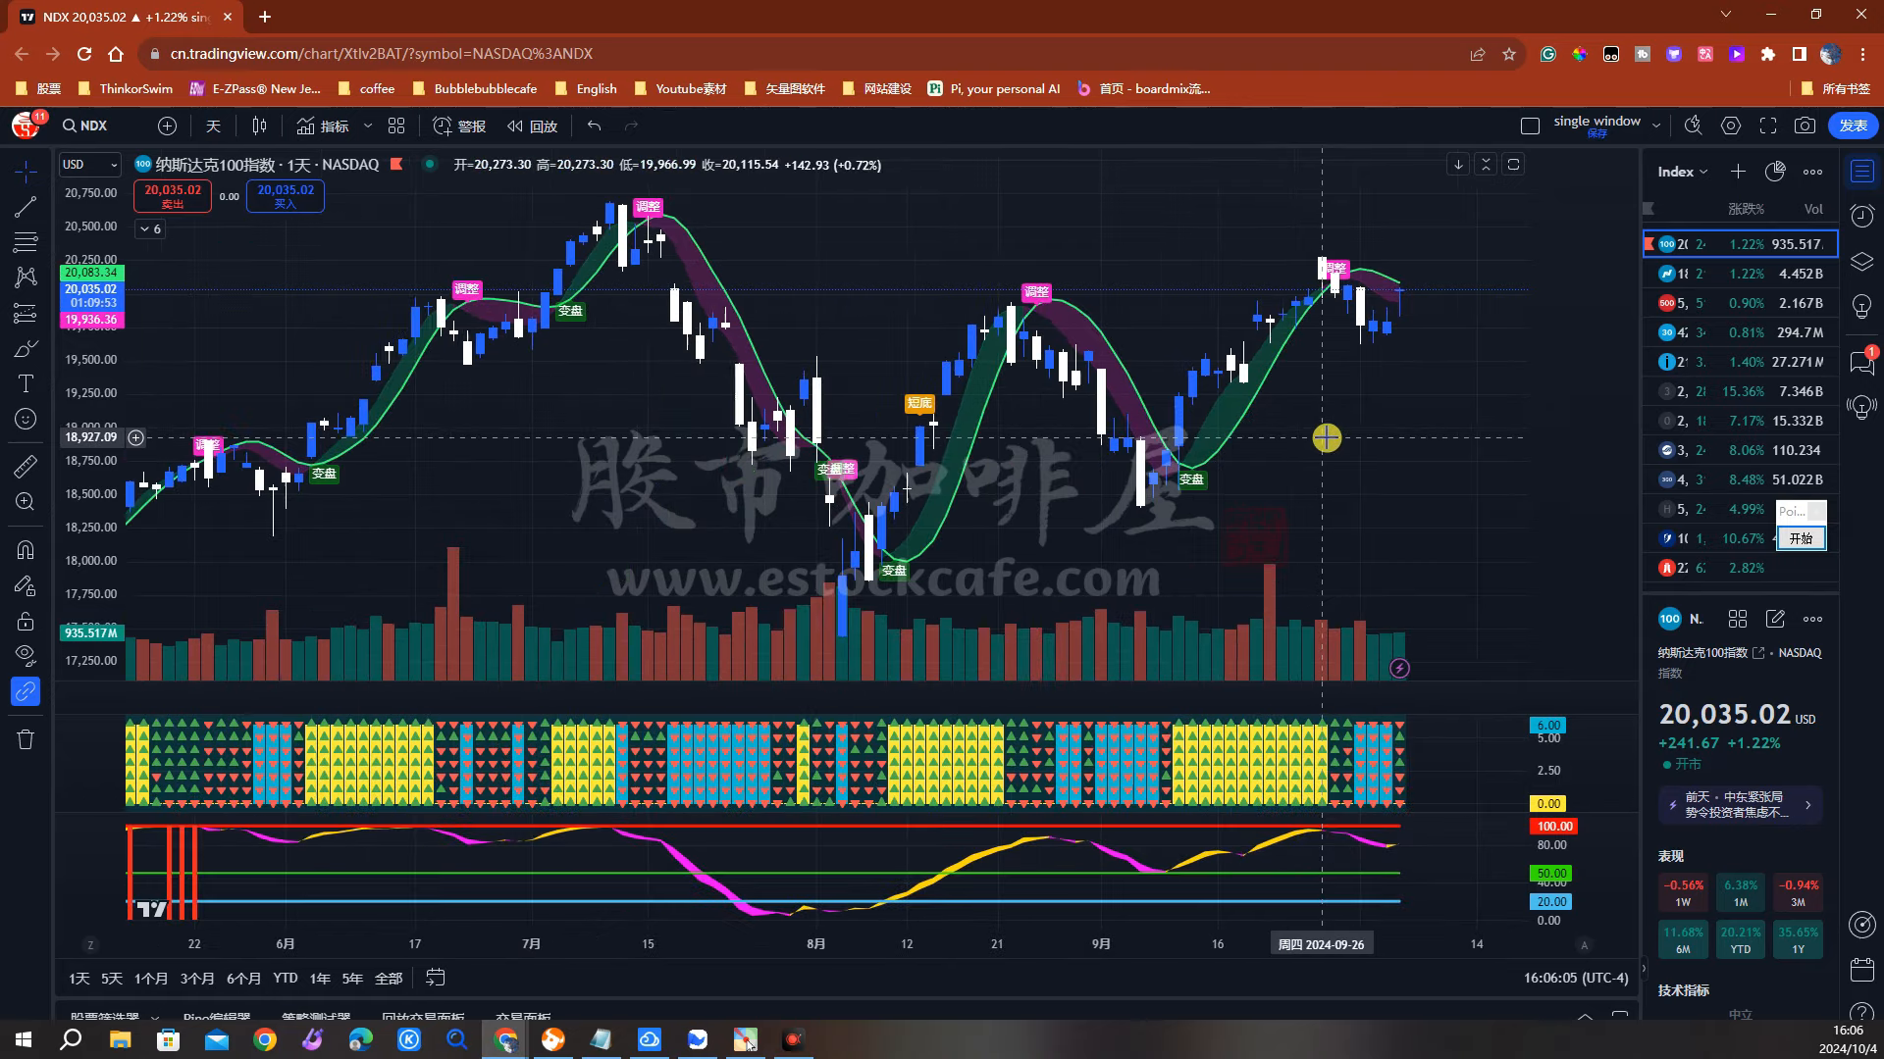Click the undo arrow in the toolbar
Screen dimensions: 1884x1059
coord(594,126)
